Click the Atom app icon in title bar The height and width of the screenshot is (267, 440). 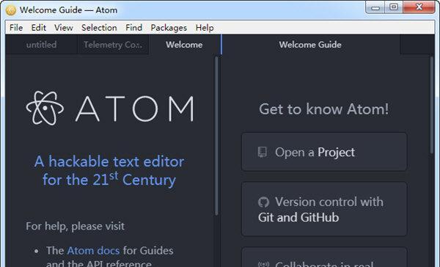[11, 10]
